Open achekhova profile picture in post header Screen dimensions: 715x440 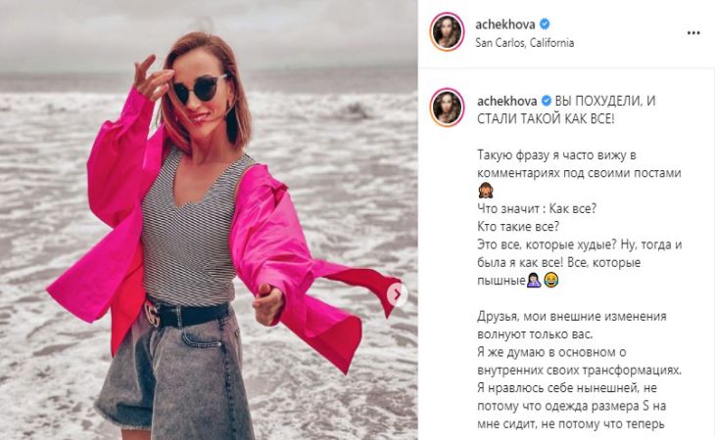tap(447, 32)
